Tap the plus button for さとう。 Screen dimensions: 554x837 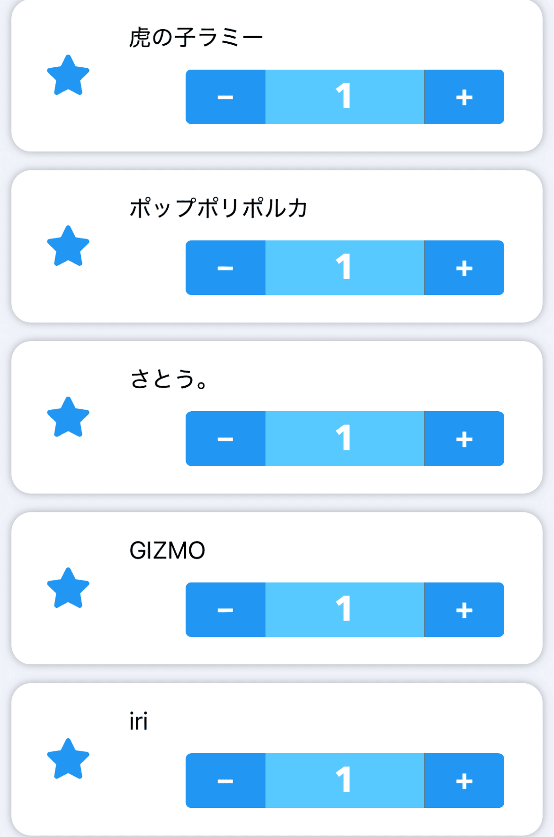click(464, 438)
